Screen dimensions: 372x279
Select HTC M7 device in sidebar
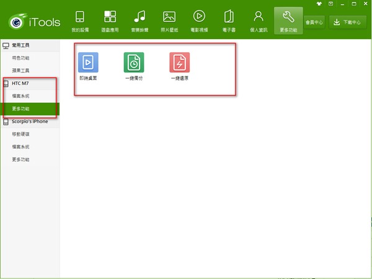[x=30, y=83]
